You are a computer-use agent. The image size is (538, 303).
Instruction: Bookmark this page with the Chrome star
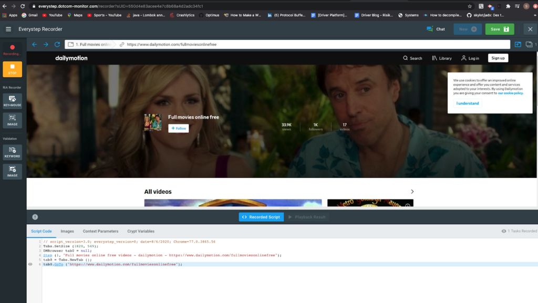click(x=470, y=6)
